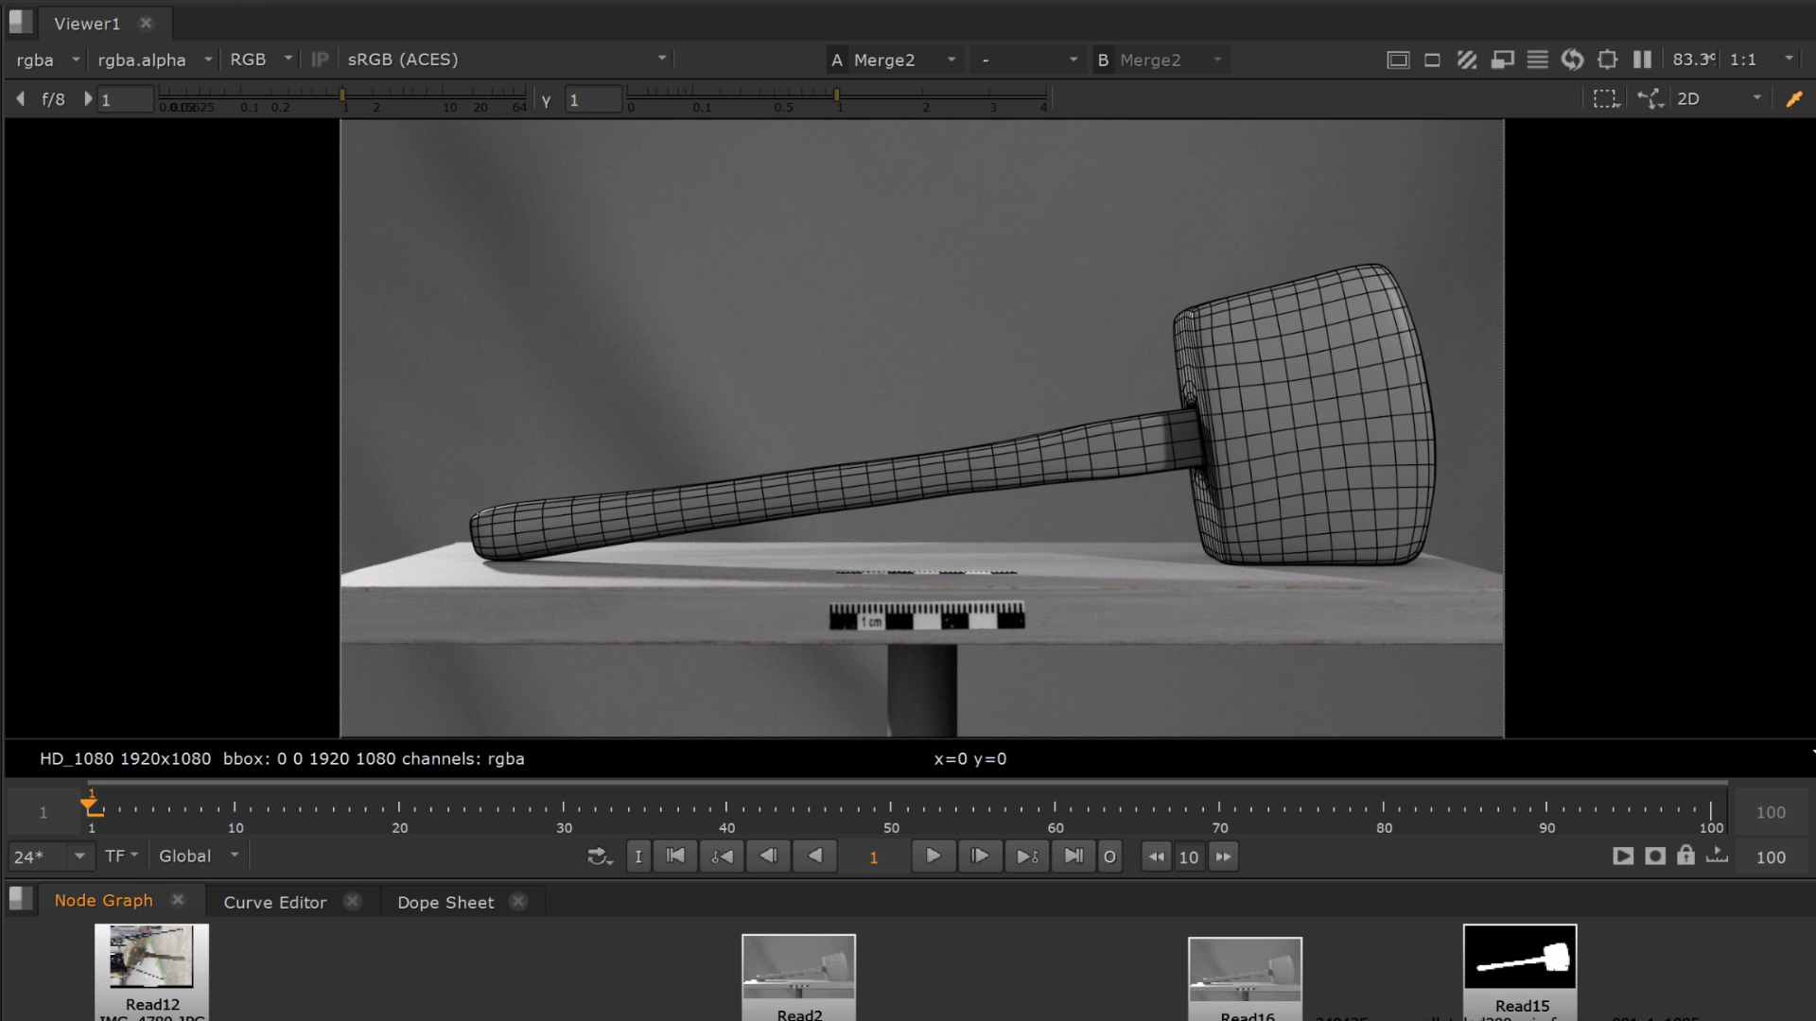This screenshot has height=1021, width=1816.
Task: Open the Dope Sheet tab
Action: [445, 902]
